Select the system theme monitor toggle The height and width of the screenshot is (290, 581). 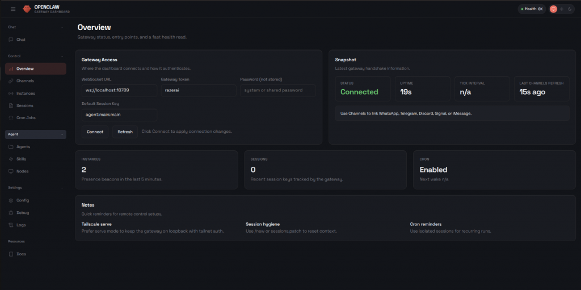click(553, 9)
